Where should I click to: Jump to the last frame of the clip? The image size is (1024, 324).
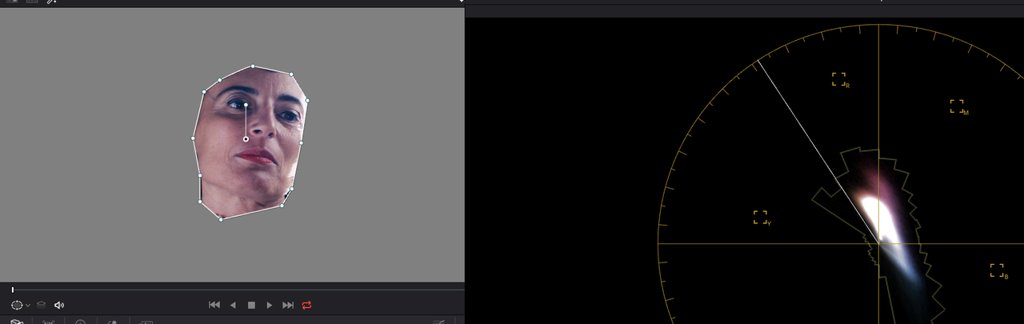(x=288, y=305)
